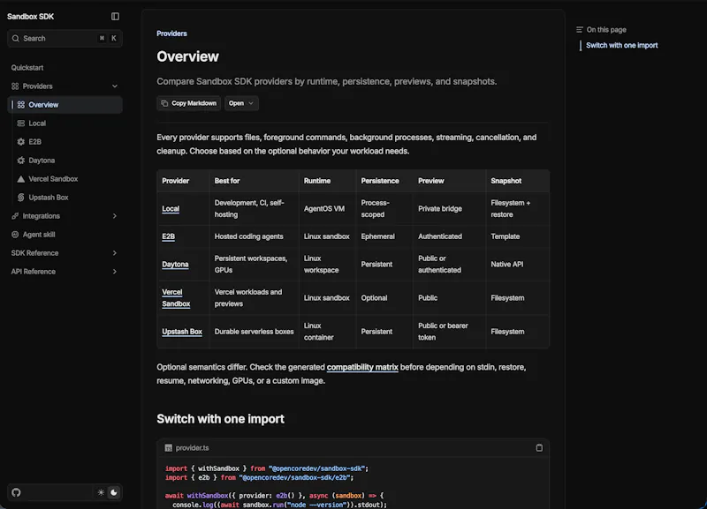
Task: Collapse the sidebar with the panel icon
Action: pos(115,17)
